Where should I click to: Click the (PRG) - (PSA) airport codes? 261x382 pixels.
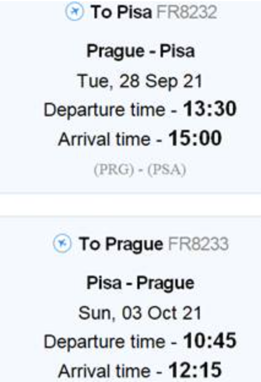pyautogui.click(x=140, y=170)
